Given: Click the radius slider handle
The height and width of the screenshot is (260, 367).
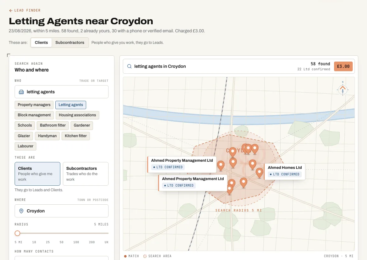Looking at the screenshot, I should tap(17, 233).
